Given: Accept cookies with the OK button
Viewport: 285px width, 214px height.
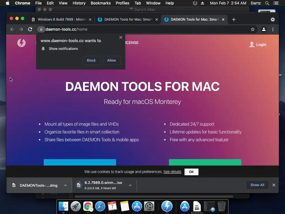Looking at the screenshot, I should (191, 172).
